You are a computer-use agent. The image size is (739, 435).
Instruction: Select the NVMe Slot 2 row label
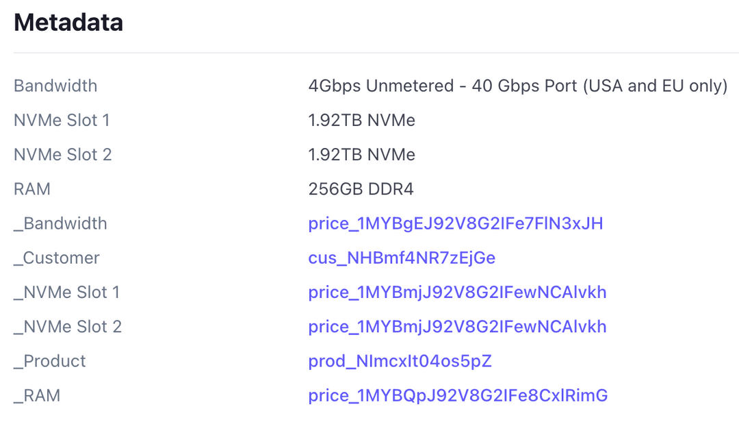pyautogui.click(x=62, y=154)
